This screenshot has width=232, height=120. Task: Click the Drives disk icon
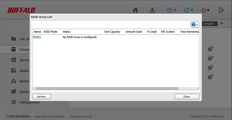tap(13, 49)
